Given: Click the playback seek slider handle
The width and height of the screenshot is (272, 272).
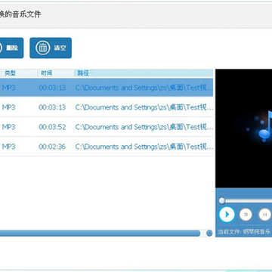Looking at the screenshot, I should [222, 201].
